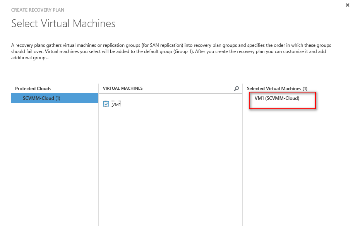This screenshot has height=226, width=353.
Task: Click divider left of Selected Virtual Machines pane
Action: tap(243, 155)
